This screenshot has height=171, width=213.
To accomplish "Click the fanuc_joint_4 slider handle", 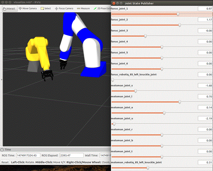I will pos(162,47).
